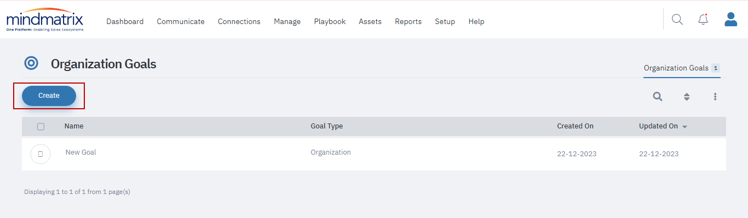Click the Organization Goals target icon
The image size is (748, 218).
31,63
